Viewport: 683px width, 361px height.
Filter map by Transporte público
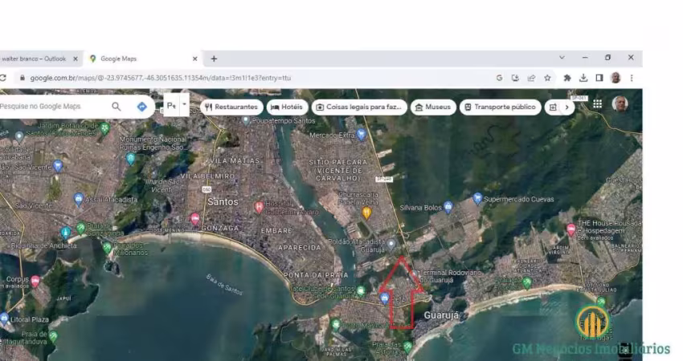[500, 107]
